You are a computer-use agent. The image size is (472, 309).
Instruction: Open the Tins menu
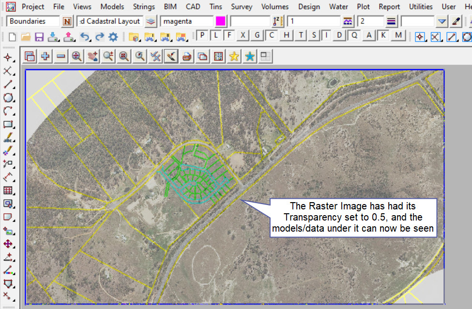[x=216, y=7]
